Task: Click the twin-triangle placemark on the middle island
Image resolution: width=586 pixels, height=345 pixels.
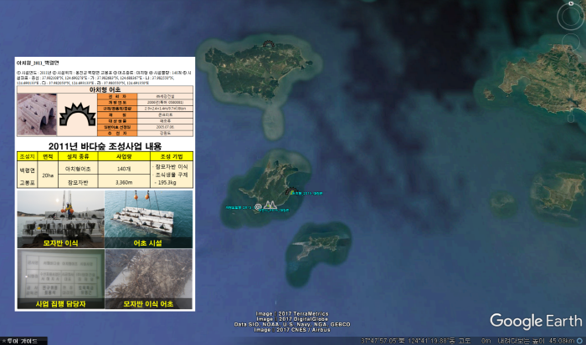Action: coord(270,205)
